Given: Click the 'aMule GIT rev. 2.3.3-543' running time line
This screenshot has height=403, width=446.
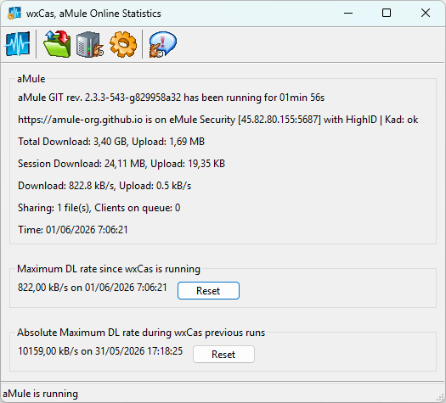Looking at the screenshot, I should pos(171,98).
